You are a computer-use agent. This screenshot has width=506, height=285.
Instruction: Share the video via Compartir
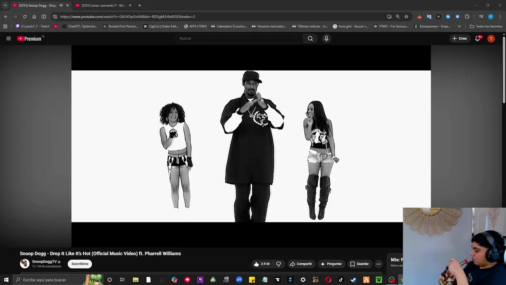pyautogui.click(x=301, y=264)
